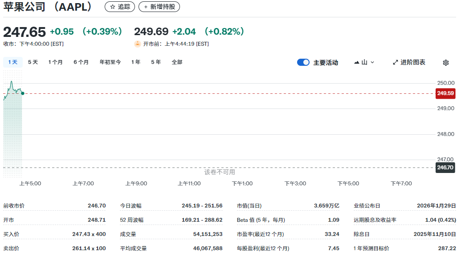Viewport: 461px width, 253px height.
Task: Click the 买入价 value 247.43 x 400
Action: pos(89,234)
